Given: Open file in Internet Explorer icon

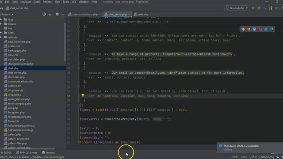Looking at the screenshot, I should point(266,29).
